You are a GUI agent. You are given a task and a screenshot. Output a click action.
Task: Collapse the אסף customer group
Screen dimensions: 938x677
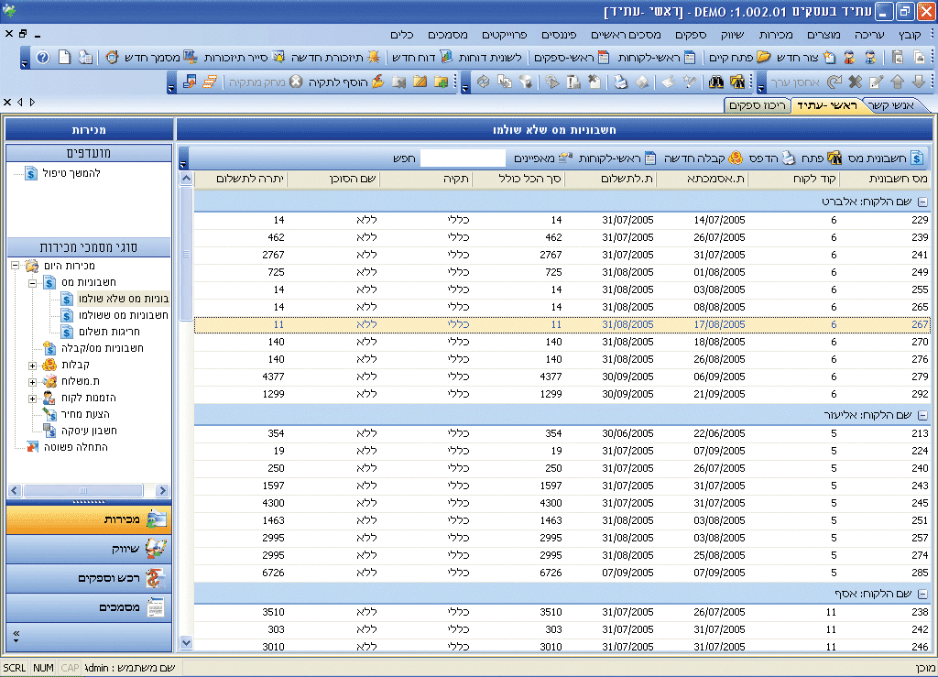(922, 594)
